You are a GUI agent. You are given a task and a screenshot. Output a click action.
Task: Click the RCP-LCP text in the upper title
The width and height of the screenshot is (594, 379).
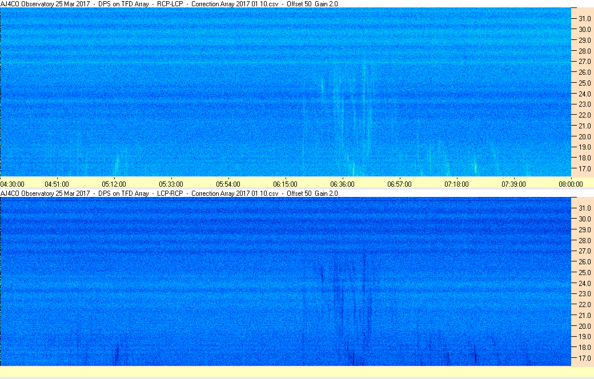pos(170,4)
